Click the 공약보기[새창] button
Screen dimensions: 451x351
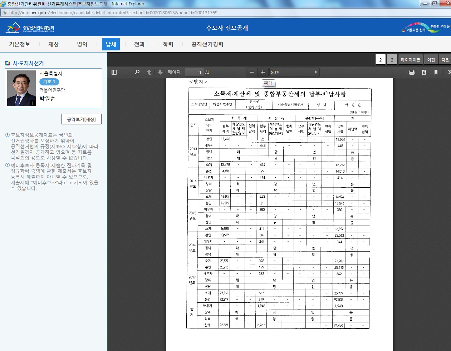tap(82, 119)
